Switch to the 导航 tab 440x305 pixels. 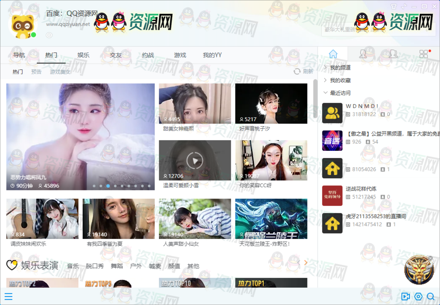tap(19, 55)
